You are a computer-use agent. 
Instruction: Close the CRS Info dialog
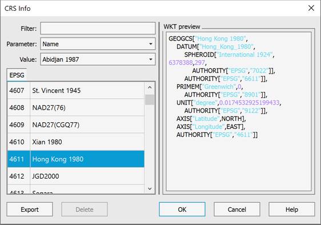click(311, 8)
